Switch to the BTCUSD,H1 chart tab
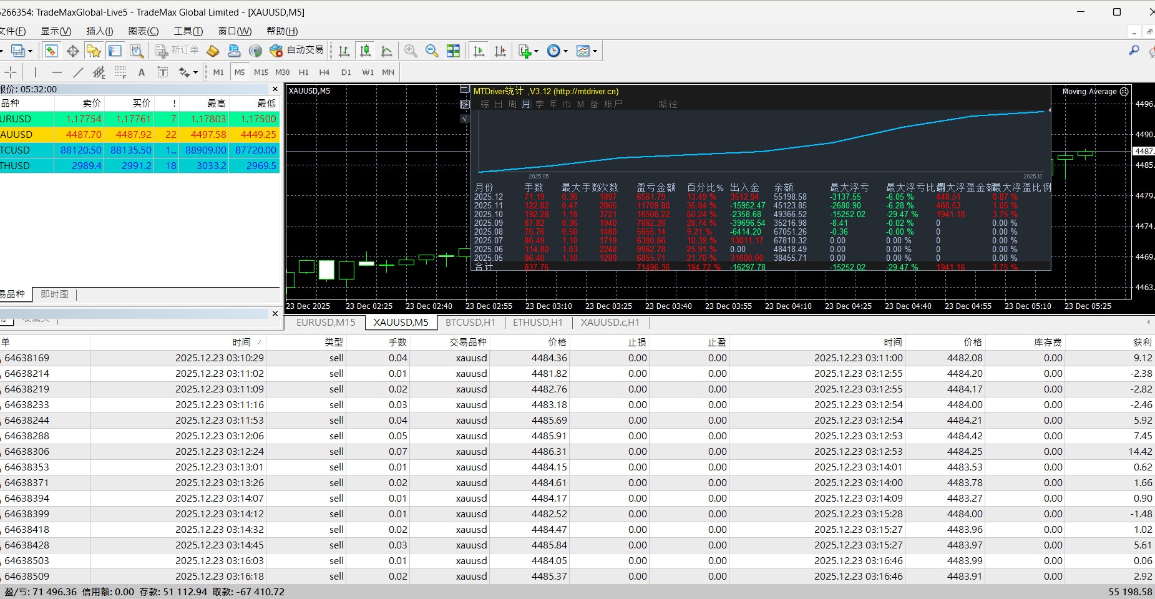1155x599 pixels. click(x=470, y=323)
